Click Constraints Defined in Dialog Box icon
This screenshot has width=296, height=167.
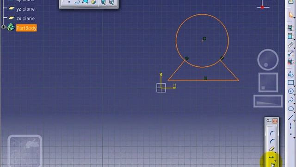pos(290,28)
